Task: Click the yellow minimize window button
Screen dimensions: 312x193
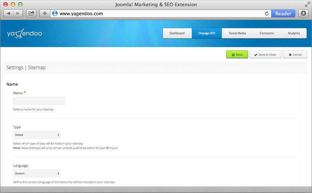Action: [x=13, y=4]
